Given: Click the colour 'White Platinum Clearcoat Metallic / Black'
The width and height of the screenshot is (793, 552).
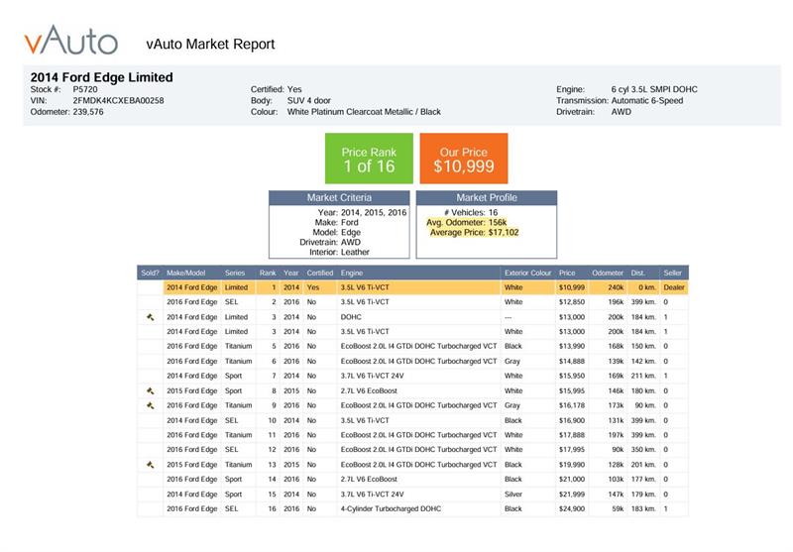Looking at the screenshot, I should (364, 112).
